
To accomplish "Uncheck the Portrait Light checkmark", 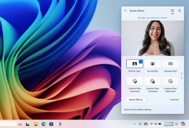I will [141, 62].
